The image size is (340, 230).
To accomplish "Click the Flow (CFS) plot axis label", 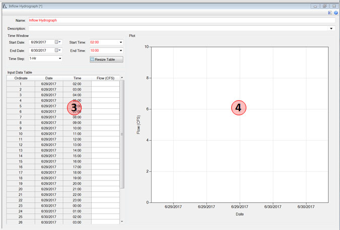I will tap(139, 124).
